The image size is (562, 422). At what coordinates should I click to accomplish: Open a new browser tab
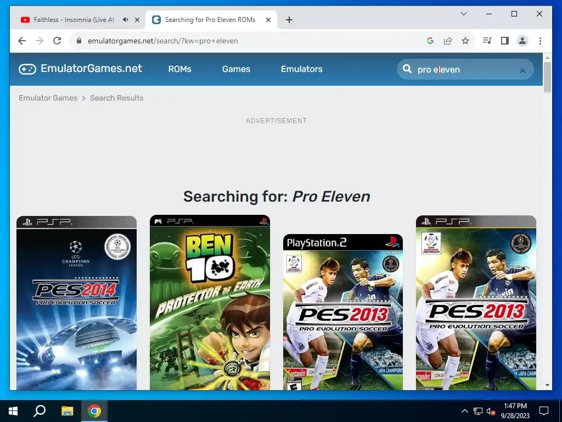coord(289,20)
